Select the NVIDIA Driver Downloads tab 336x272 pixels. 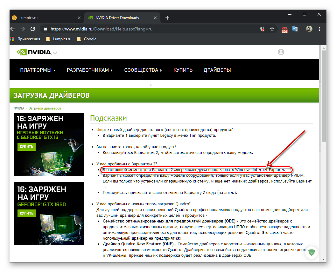click(x=122, y=18)
